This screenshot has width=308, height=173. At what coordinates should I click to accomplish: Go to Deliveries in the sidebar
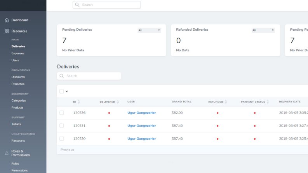pyautogui.click(x=18, y=47)
